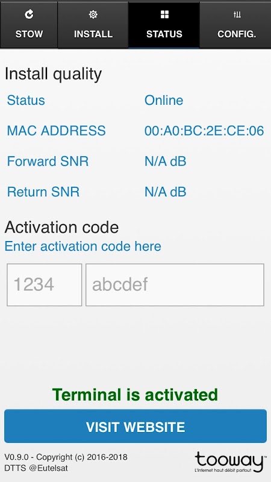The width and height of the screenshot is (271, 482).
Task: Click the Install quality heading
Action: tap(53, 74)
